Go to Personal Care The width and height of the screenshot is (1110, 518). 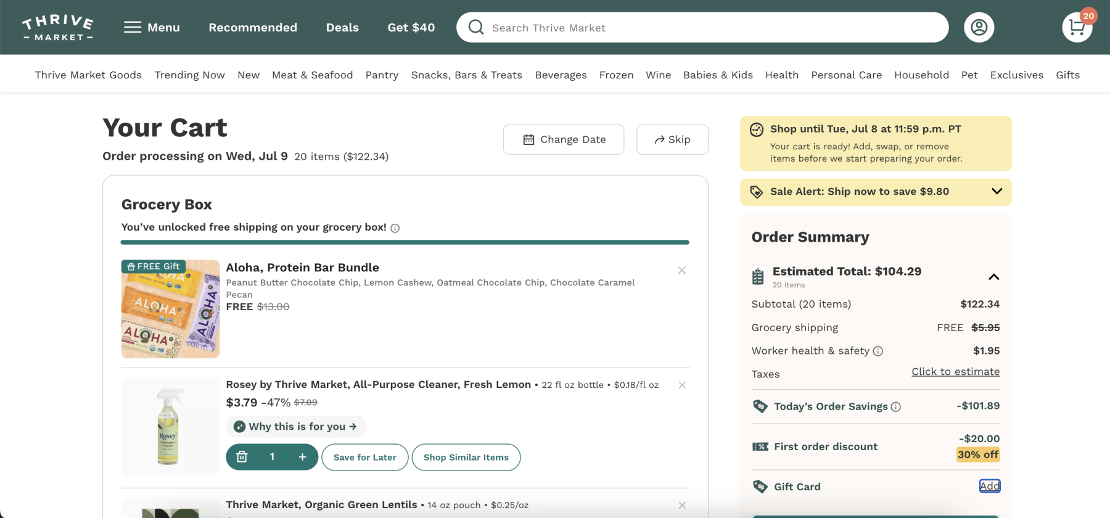[847, 75]
